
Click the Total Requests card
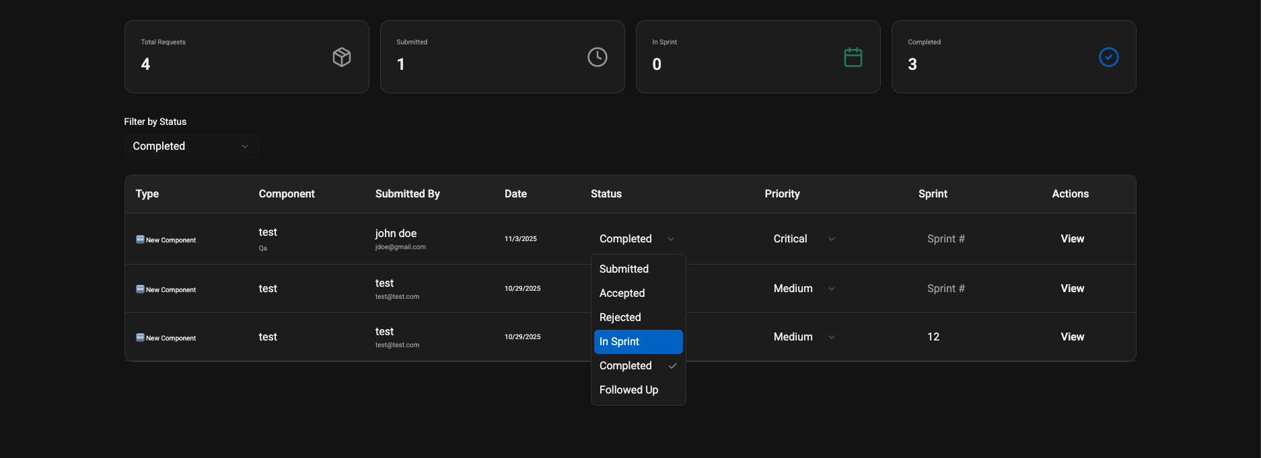click(x=247, y=57)
